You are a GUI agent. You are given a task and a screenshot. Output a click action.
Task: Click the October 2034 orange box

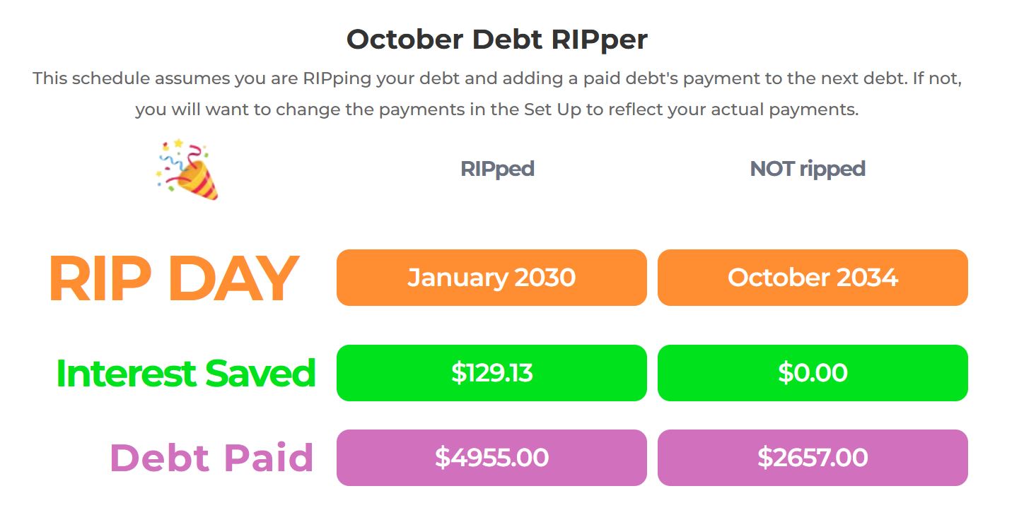click(x=813, y=278)
